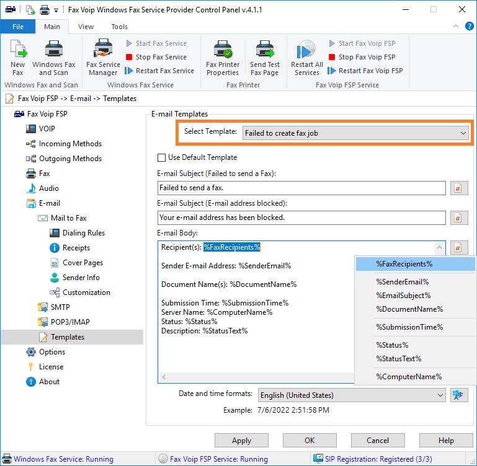The height and width of the screenshot is (466, 477).
Task: Select the E-mail tree node
Action: tap(43, 203)
